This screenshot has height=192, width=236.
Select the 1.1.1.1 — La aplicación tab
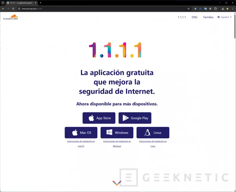21,3
